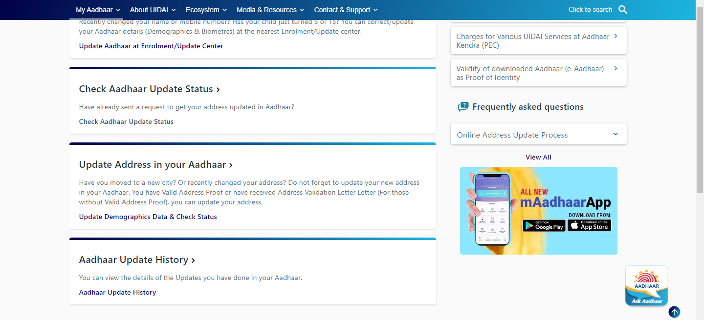Click the 'Frequently asked questions' heading text
This screenshot has width=704, height=320.
[x=528, y=107]
